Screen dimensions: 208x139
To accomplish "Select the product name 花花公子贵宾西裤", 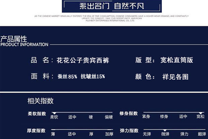I will point(83,60).
